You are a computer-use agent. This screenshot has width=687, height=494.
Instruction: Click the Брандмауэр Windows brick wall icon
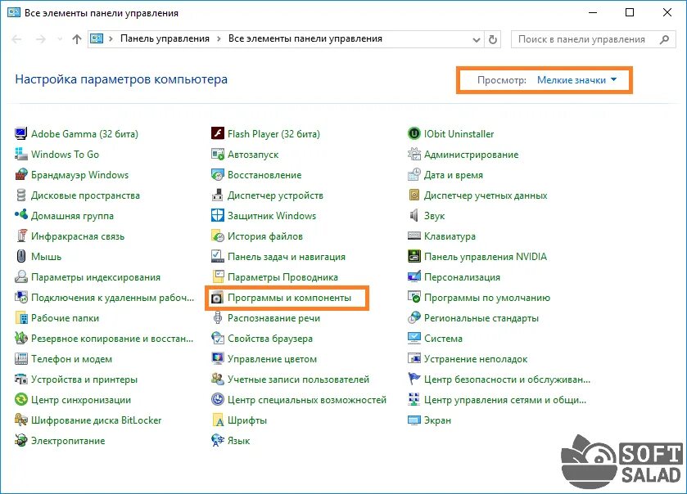click(20, 174)
